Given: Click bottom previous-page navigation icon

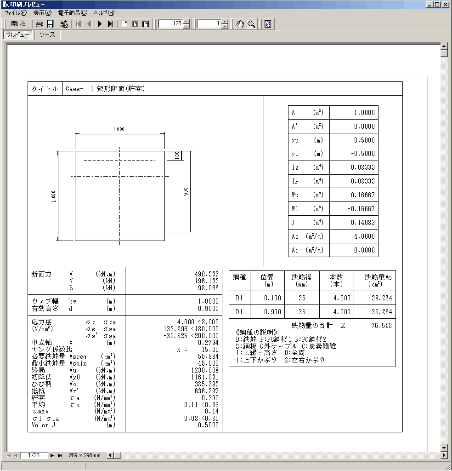Looking at the screenshot, I should (16, 455).
